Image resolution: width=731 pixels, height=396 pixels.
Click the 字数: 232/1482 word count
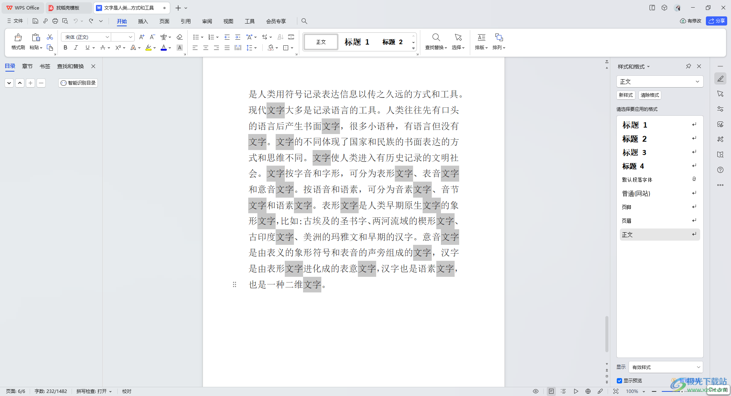pos(51,391)
